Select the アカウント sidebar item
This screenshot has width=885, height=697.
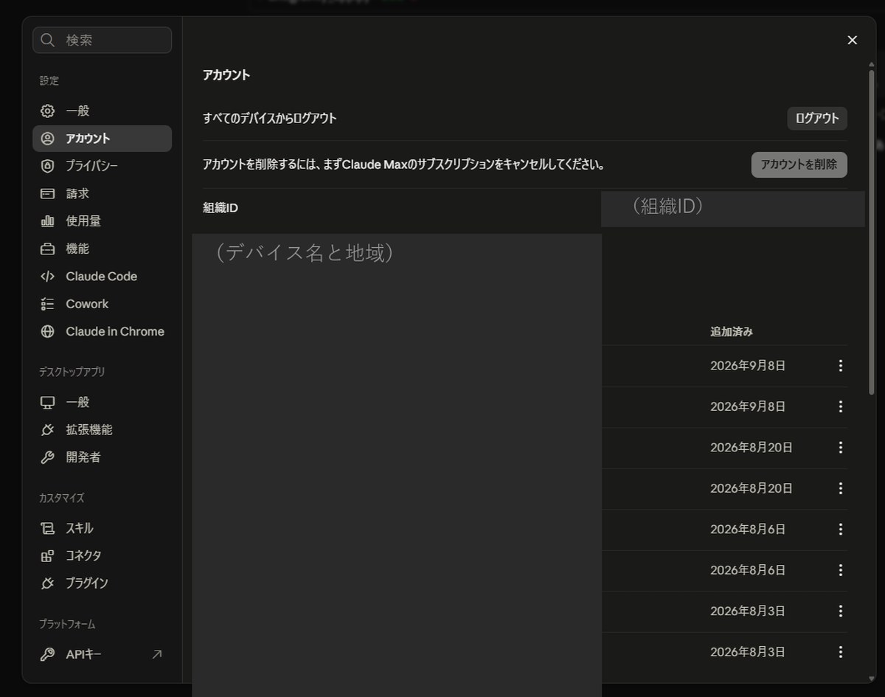tap(102, 139)
